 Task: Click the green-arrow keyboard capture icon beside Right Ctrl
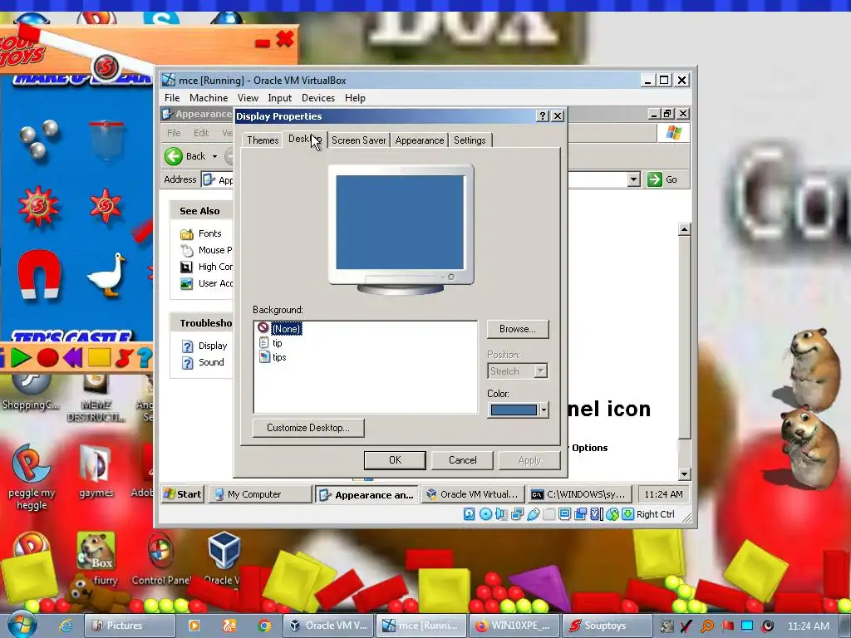click(x=628, y=513)
